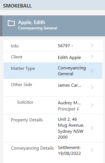105x163 pixels.
Task: Expand the Info row chevron
Action: 92,46
